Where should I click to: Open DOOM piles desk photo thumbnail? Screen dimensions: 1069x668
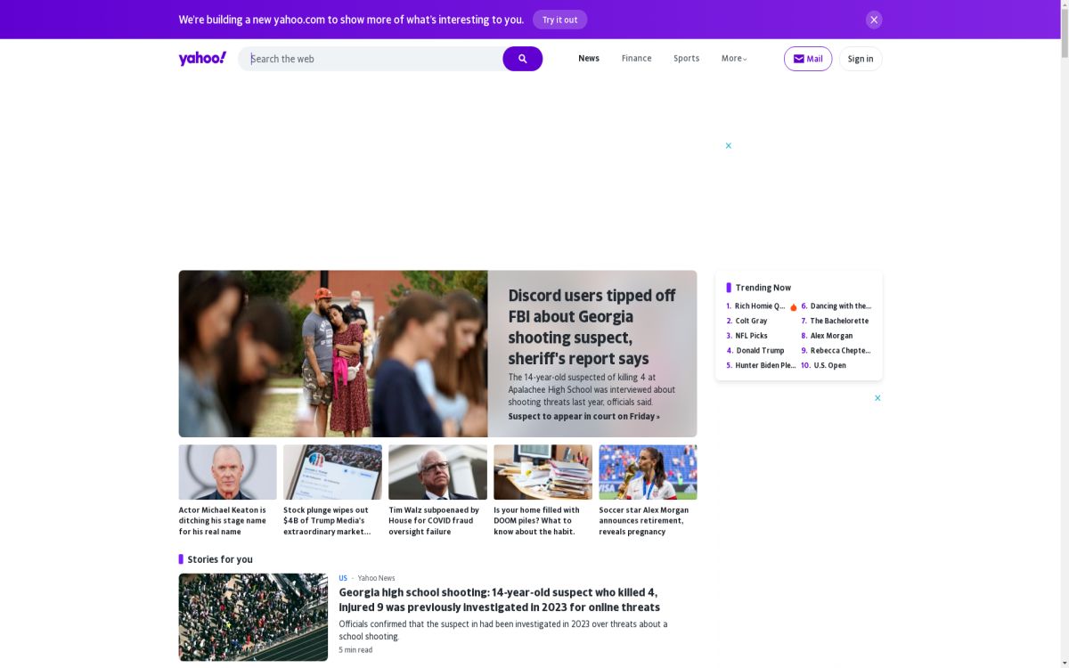tap(543, 472)
